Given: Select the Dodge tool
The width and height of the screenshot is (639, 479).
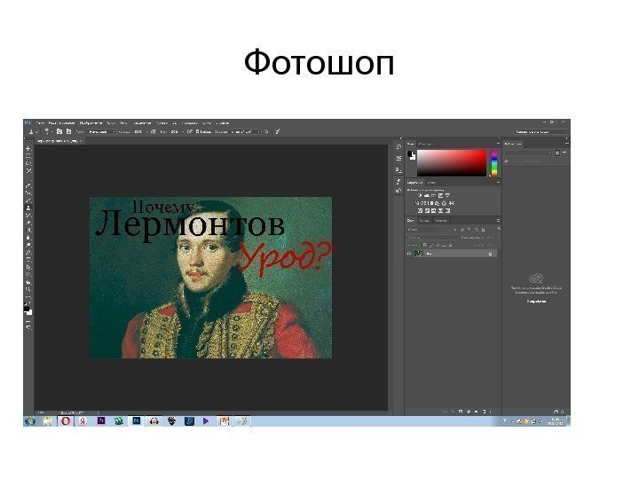Looking at the screenshot, I should coord(28,245).
